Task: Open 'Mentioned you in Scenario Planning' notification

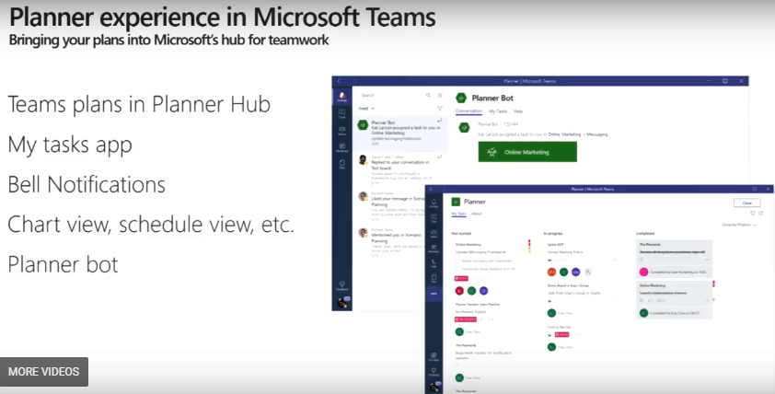Action: 390,241
